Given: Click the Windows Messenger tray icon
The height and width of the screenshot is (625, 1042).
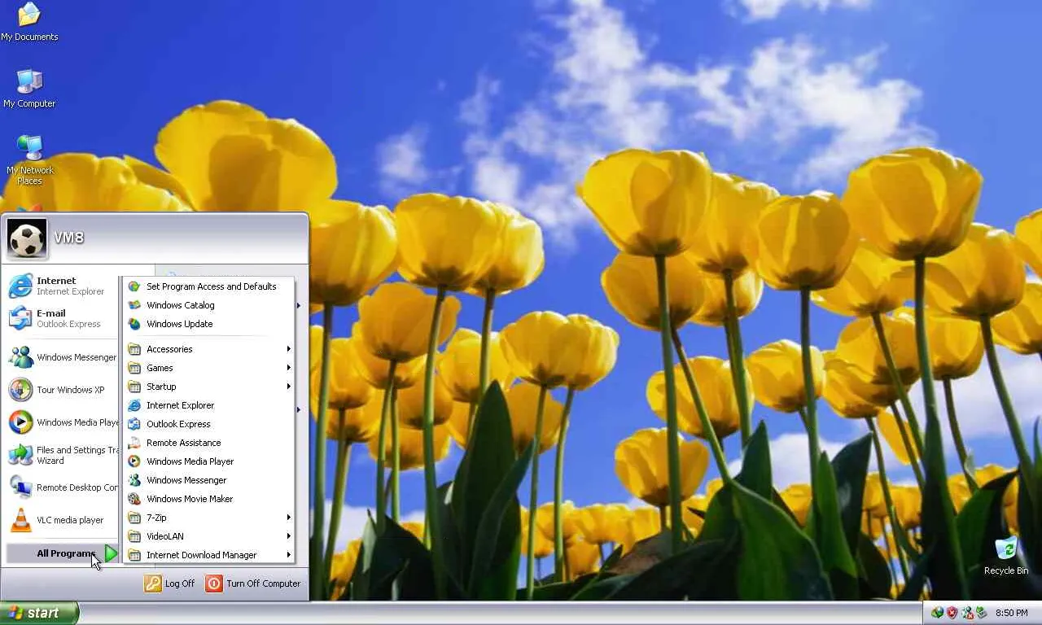Looking at the screenshot, I should (967, 613).
